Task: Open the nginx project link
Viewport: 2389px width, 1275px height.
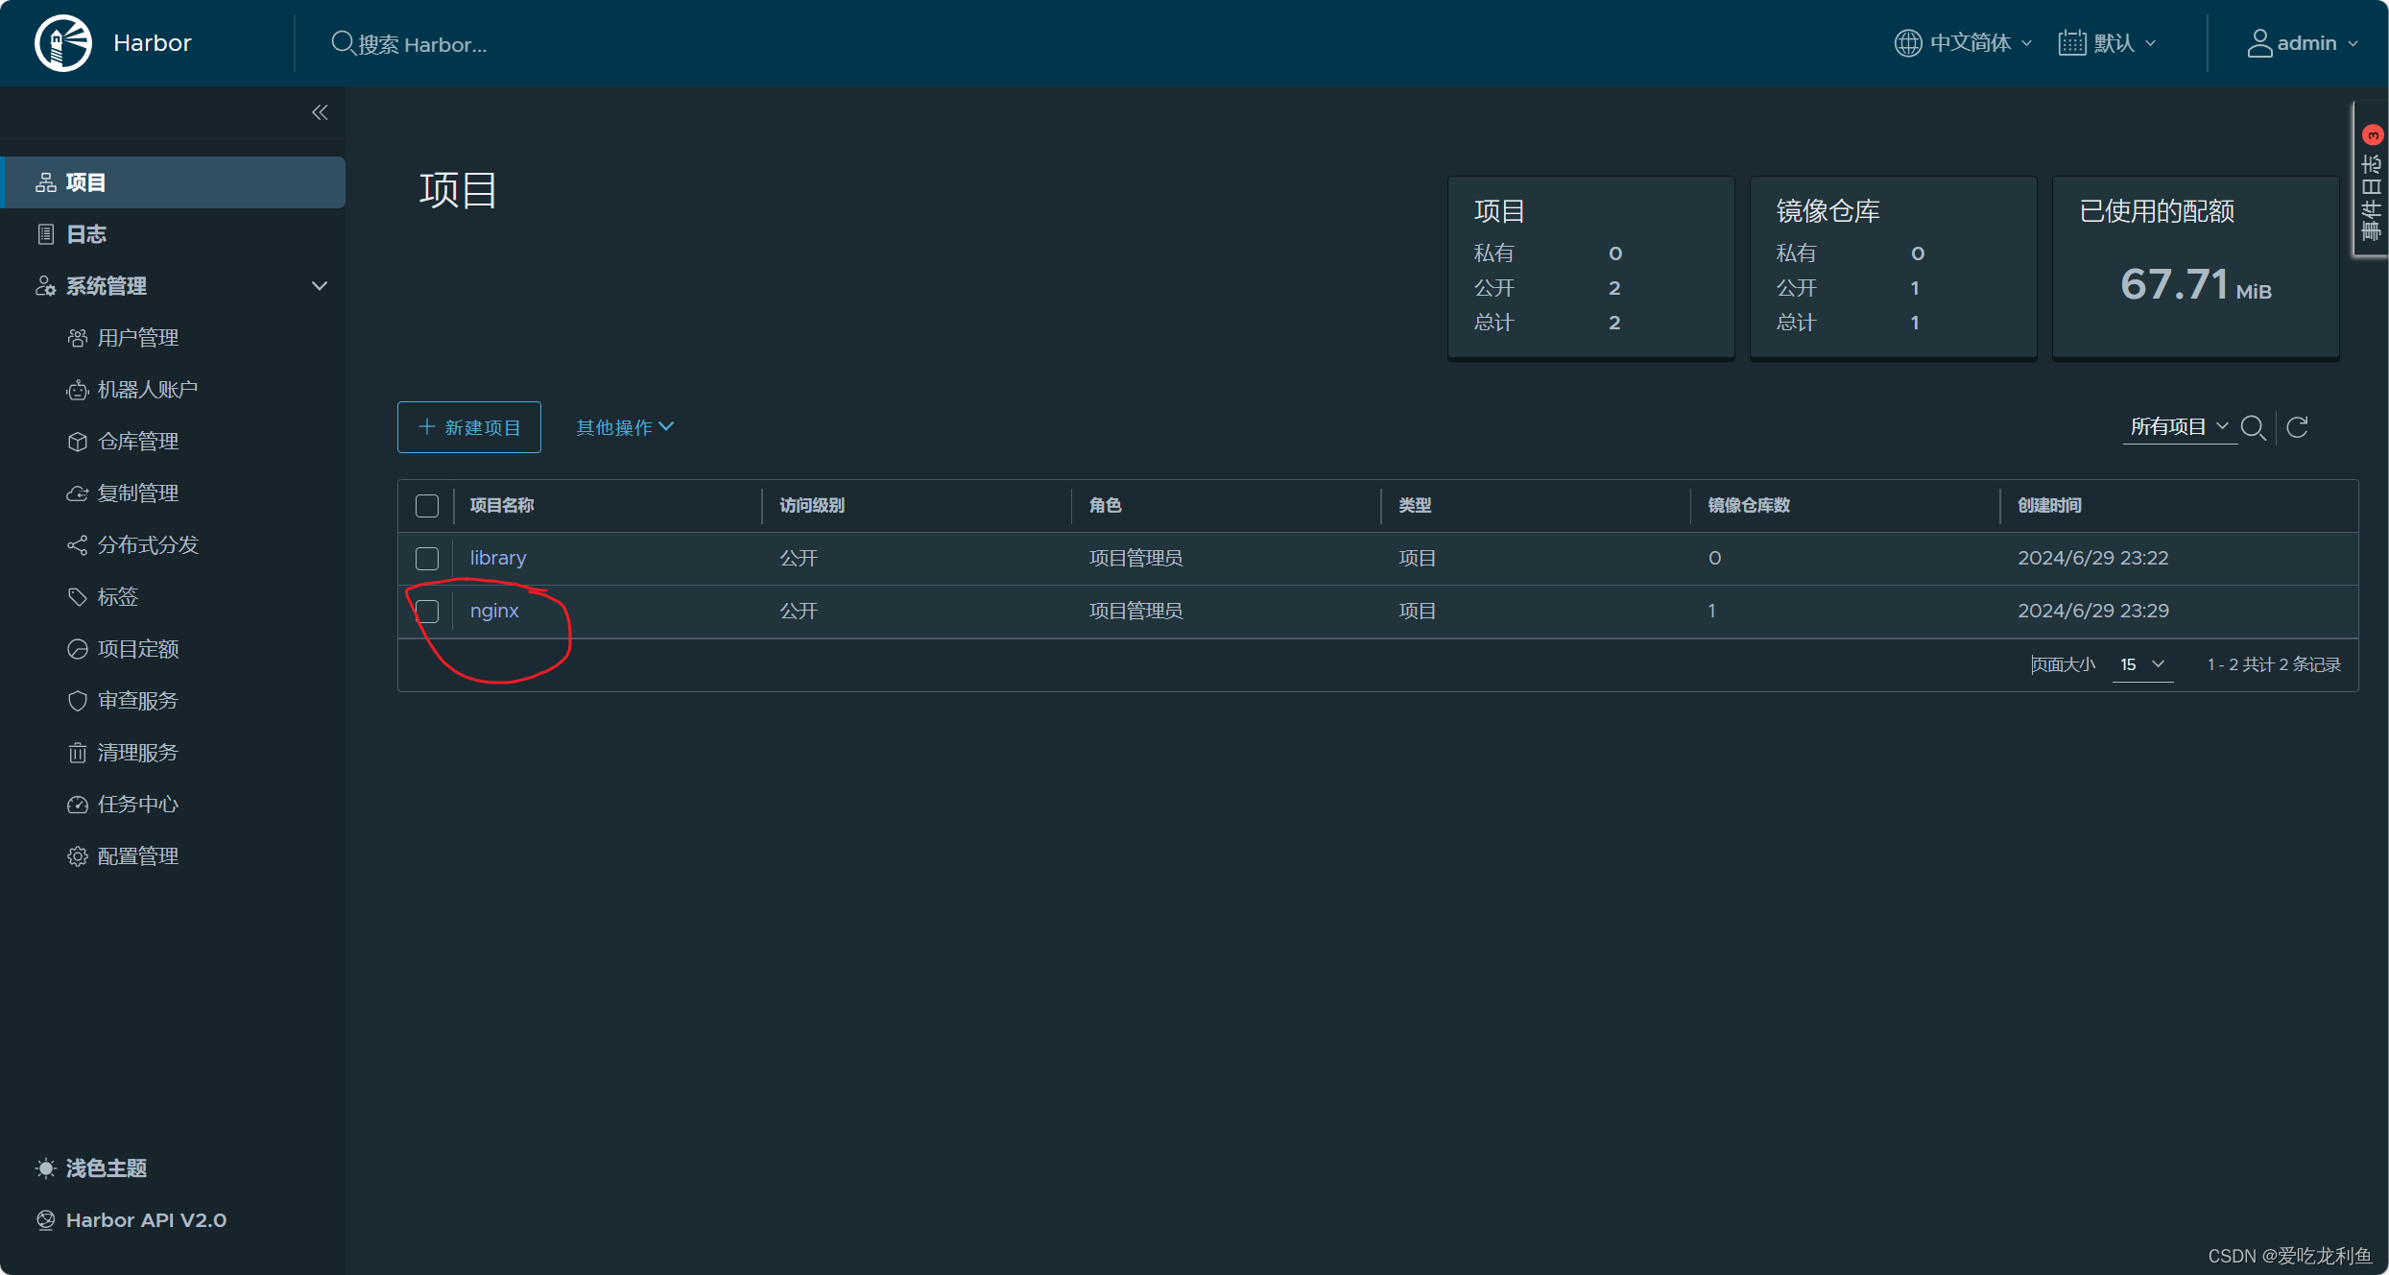Action: 494,611
